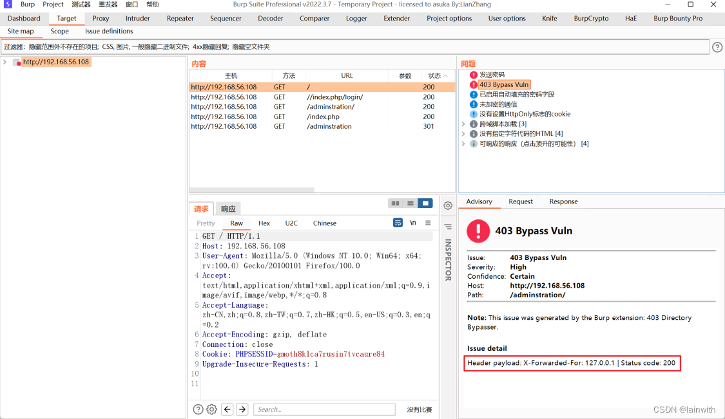
Task: Open the HaE extension tab
Action: [x=631, y=19]
